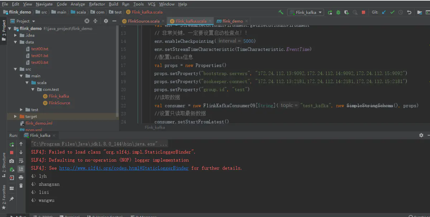Click the Git update project blue arrow
The width and height of the screenshot is (430, 217).
(384, 12)
